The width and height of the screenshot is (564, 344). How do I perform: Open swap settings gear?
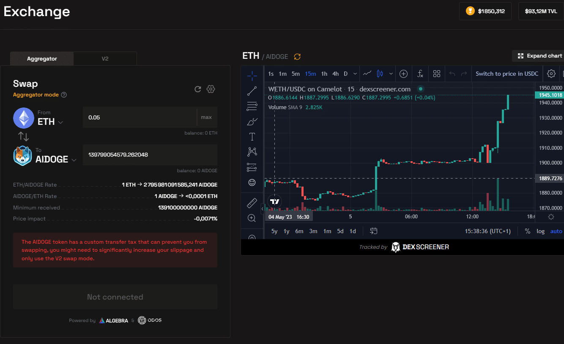click(211, 89)
